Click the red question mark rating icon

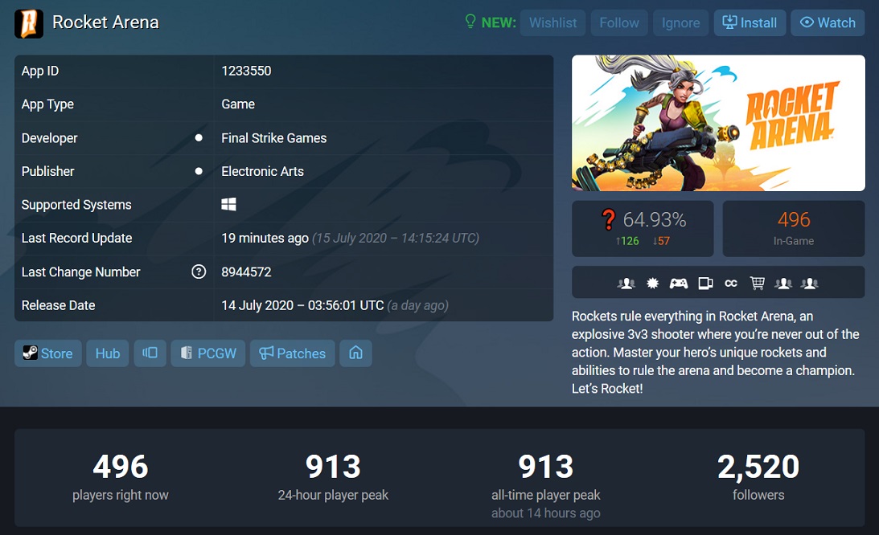pos(608,219)
